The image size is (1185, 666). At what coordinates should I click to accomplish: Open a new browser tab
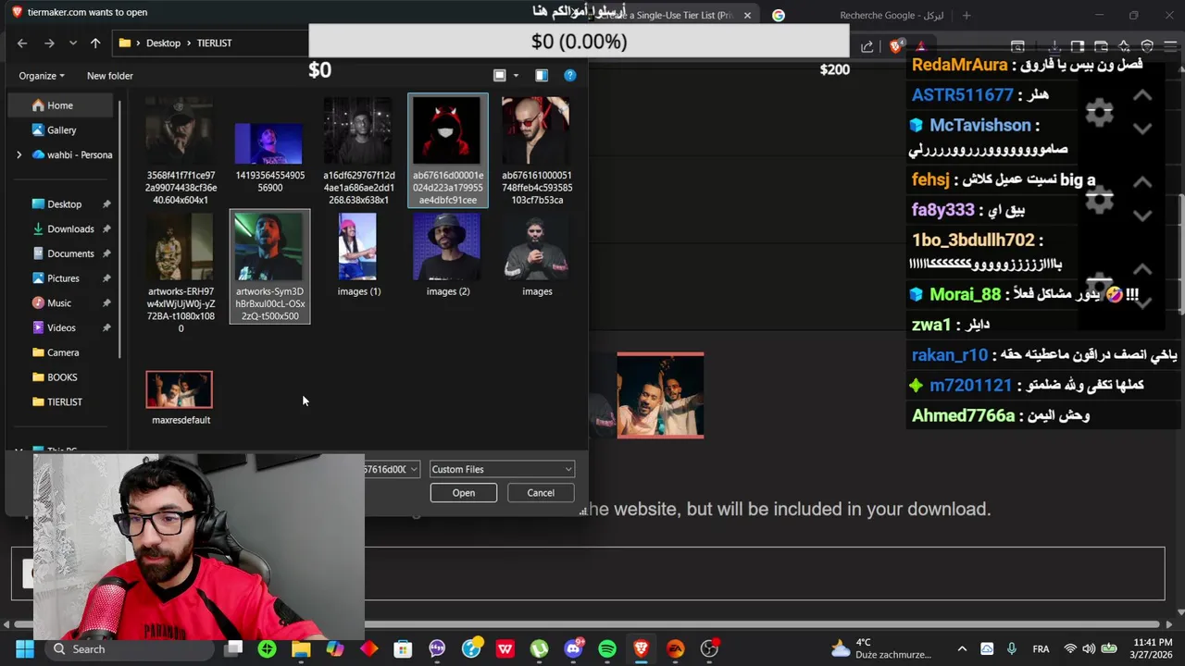coord(967,16)
